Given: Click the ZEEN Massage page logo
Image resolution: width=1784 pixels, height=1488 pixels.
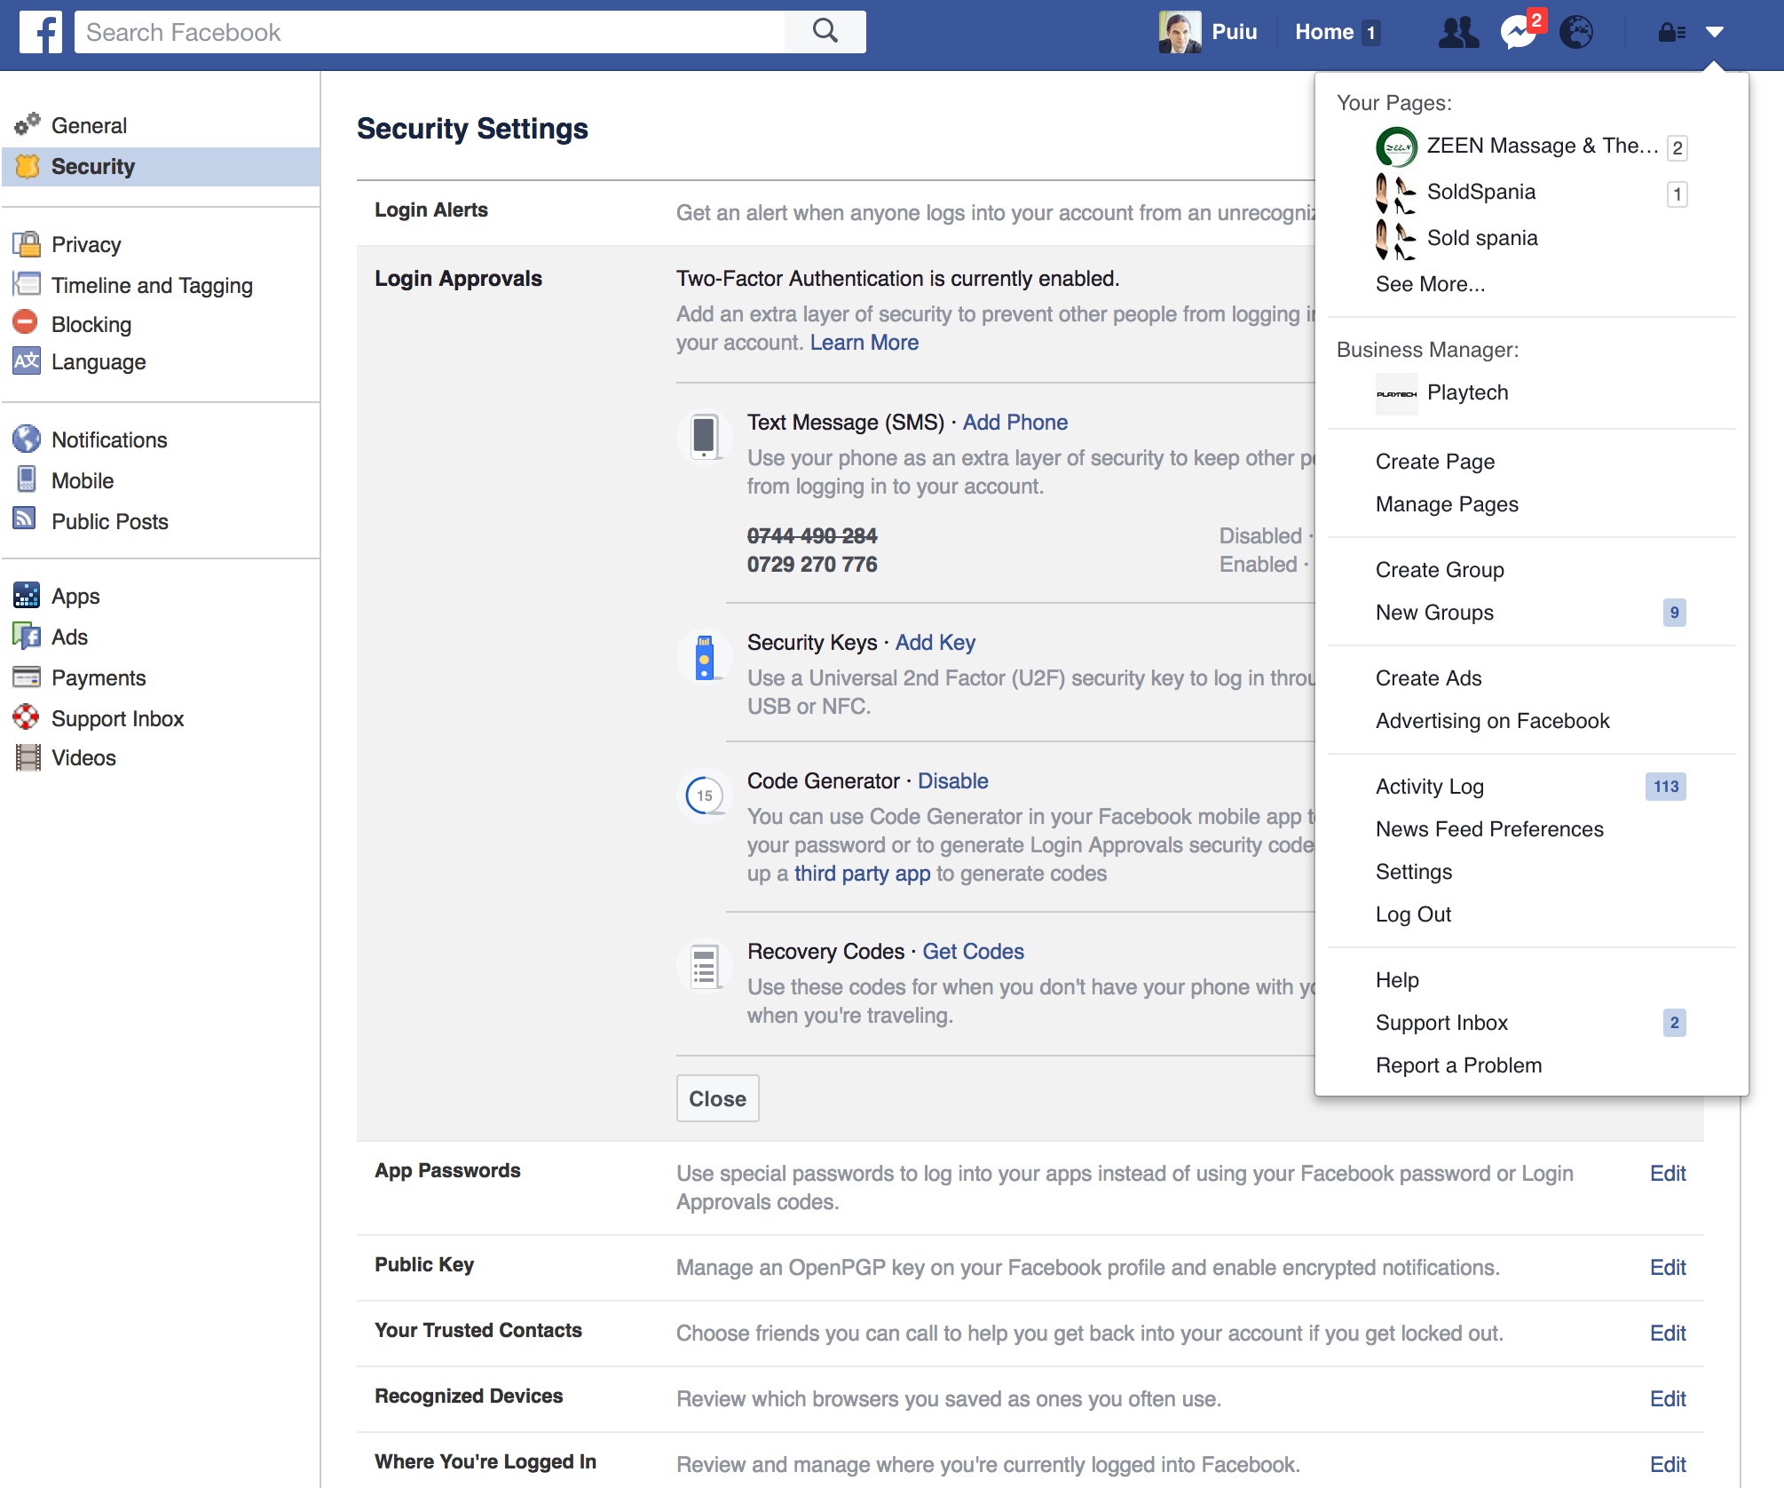Looking at the screenshot, I should point(1397,147).
